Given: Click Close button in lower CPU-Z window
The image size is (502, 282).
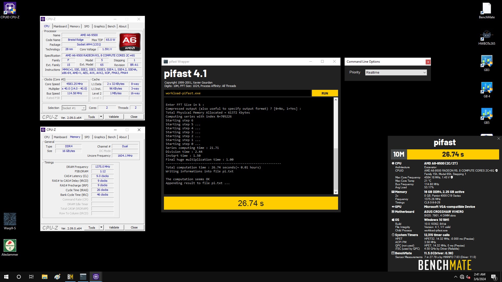Looking at the screenshot, I should click(134, 227).
